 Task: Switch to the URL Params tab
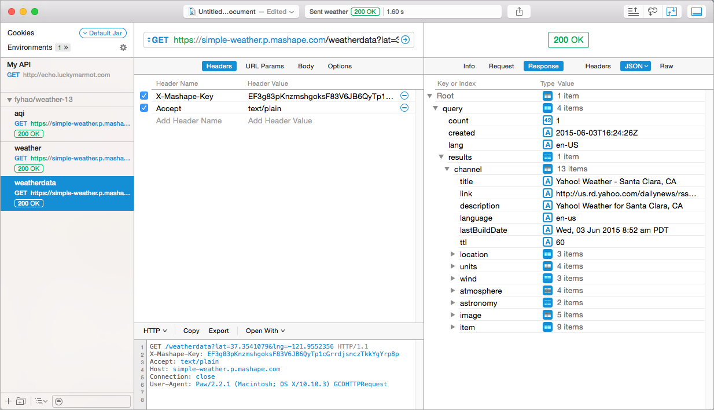[x=264, y=66]
